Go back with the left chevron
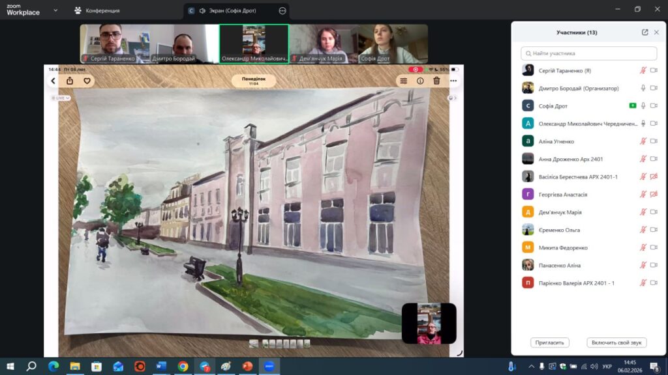 53,81
